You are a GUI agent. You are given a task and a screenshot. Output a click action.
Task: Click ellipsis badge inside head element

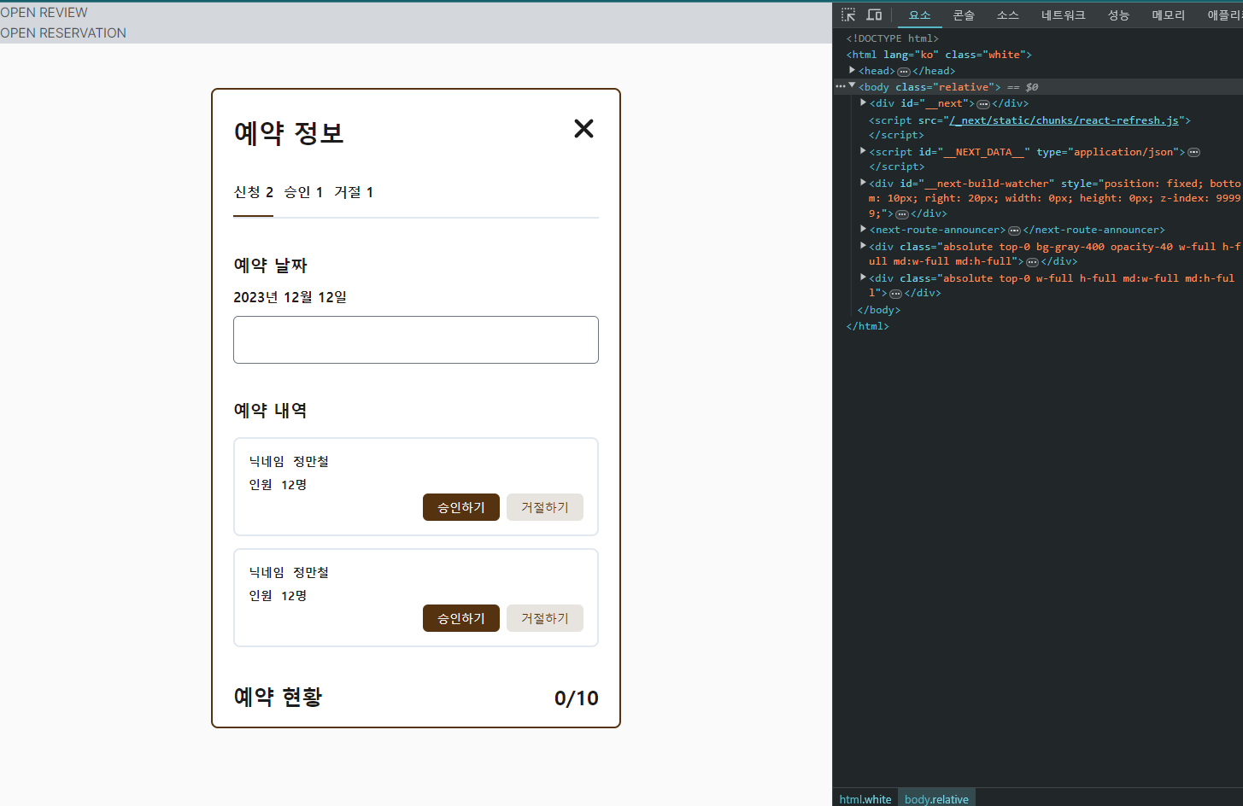click(904, 72)
